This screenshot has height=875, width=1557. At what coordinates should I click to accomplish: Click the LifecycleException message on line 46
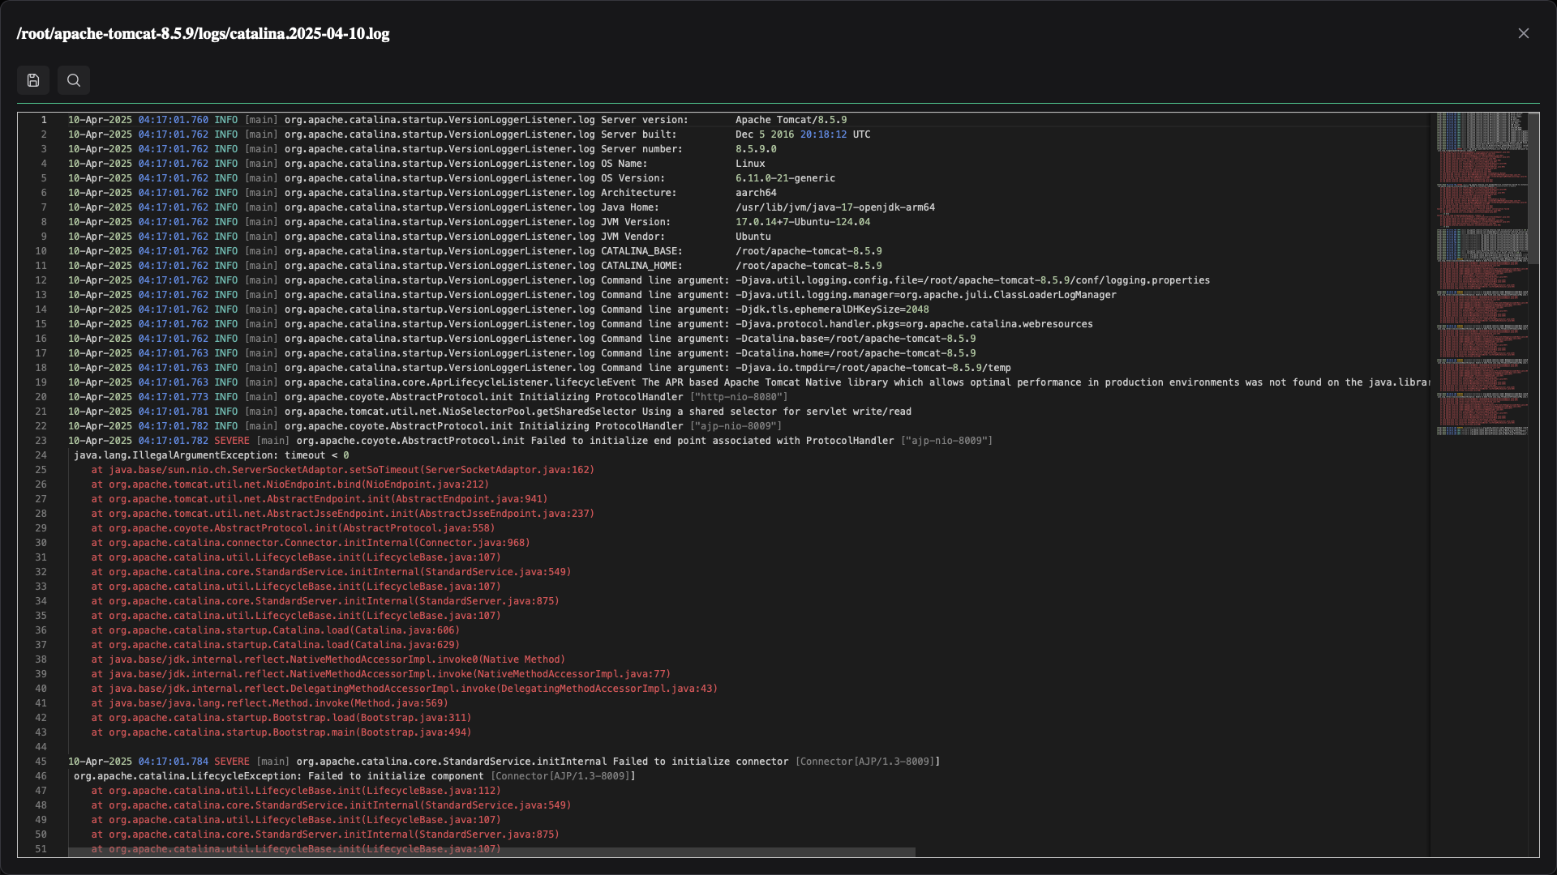pos(354,776)
